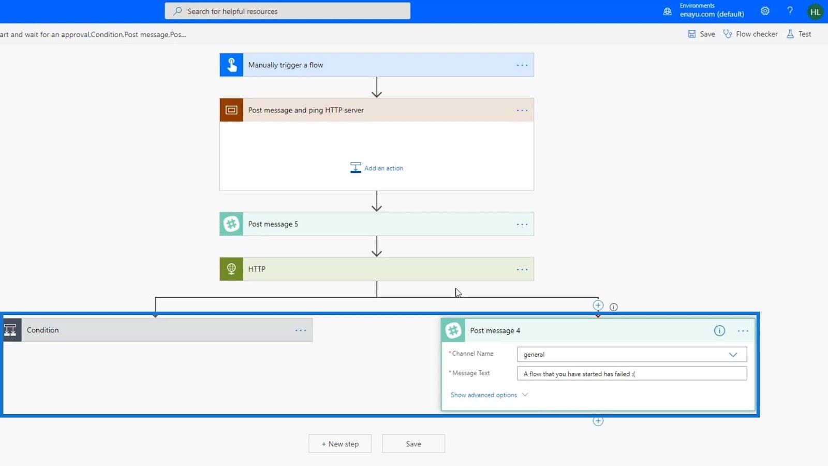
Task: Expand the Channel Name dropdown arrow
Action: tap(733, 355)
